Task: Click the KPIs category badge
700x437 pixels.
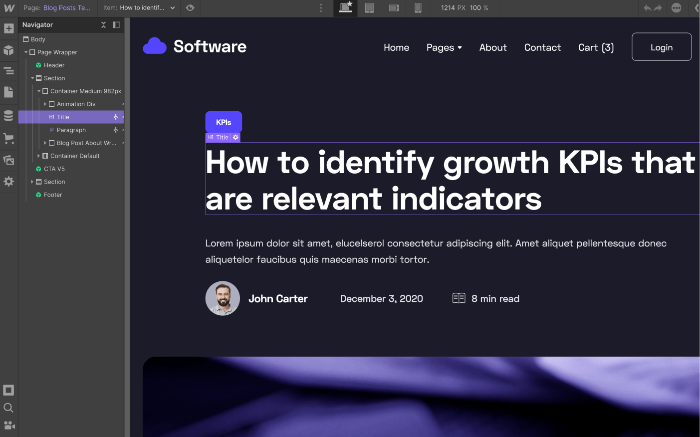Action: 224,122
